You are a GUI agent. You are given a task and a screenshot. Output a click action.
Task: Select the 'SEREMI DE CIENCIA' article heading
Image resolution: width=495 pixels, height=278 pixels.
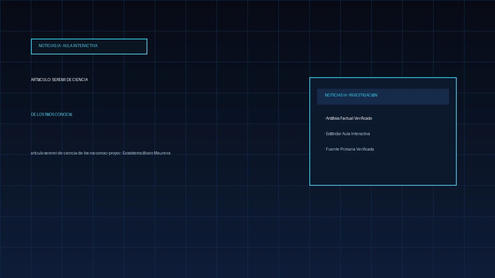60,80
